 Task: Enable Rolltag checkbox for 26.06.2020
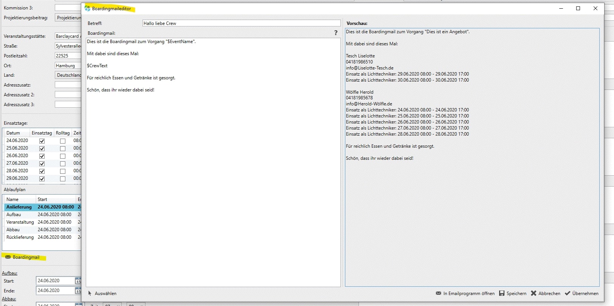(63, 156)
